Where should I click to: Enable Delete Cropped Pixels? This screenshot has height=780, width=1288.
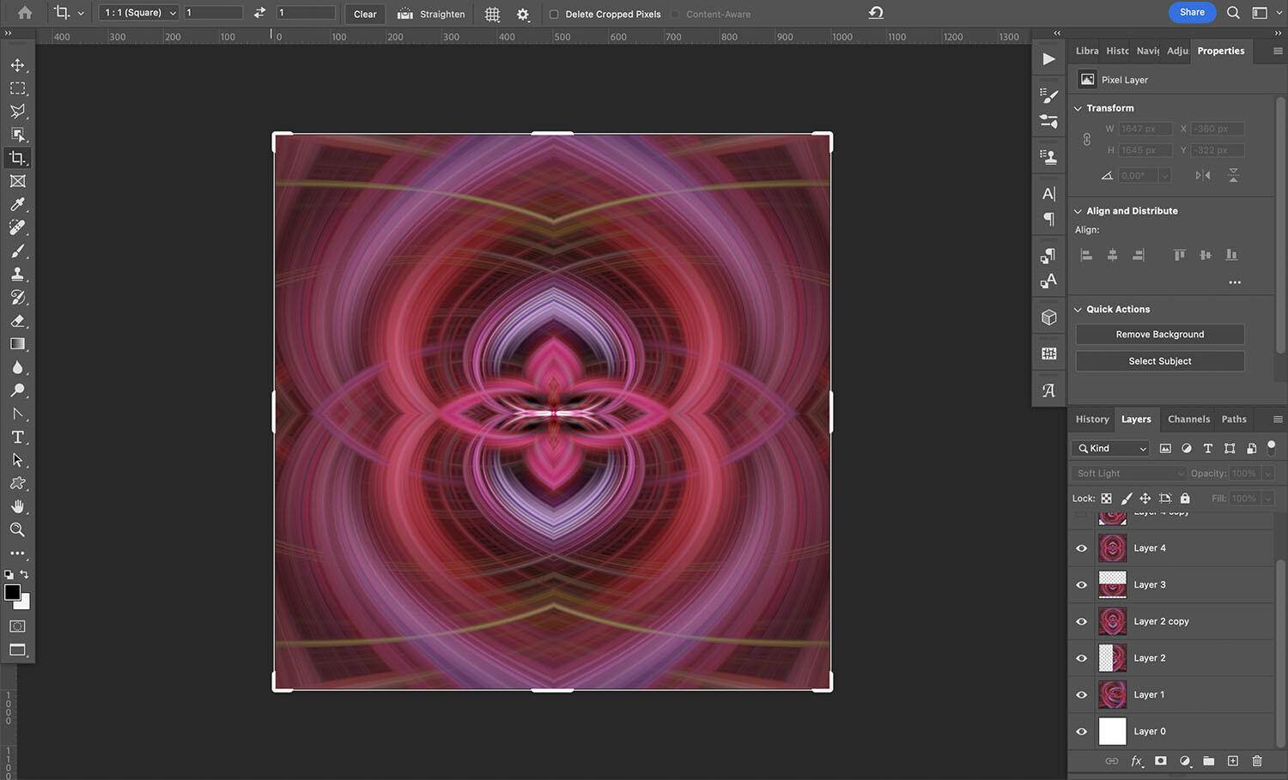(x=555, y=14)
